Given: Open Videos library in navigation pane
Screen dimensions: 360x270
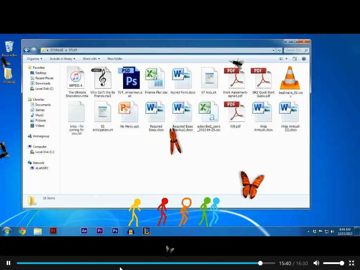Looking at the screenshot, I should [37, 126].
